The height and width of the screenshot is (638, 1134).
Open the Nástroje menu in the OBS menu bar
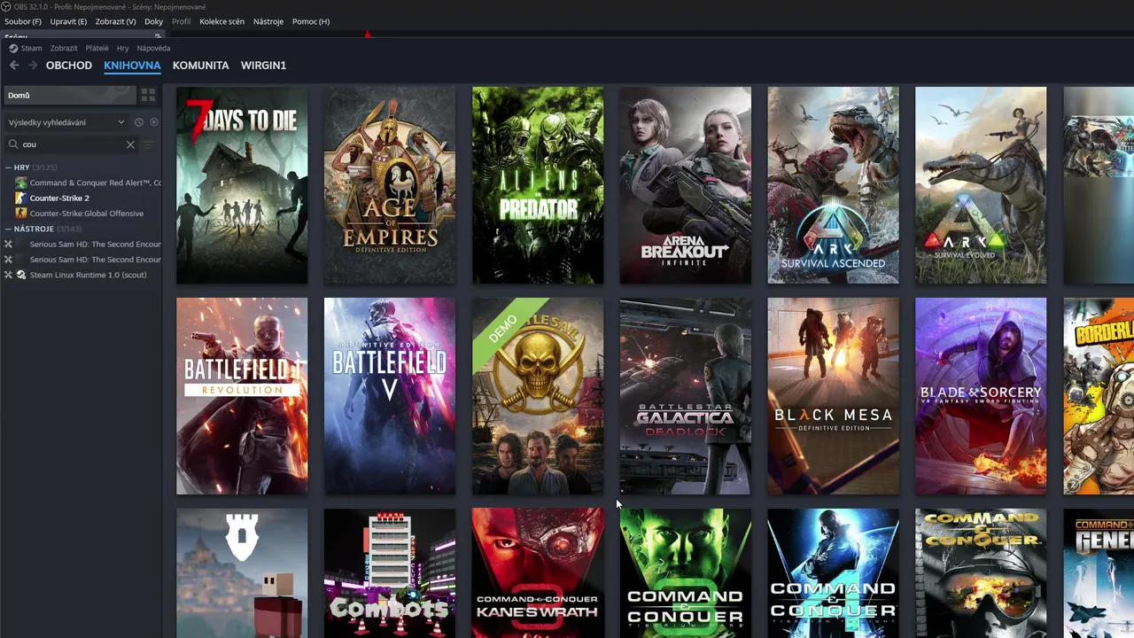(x=268, y=21)
